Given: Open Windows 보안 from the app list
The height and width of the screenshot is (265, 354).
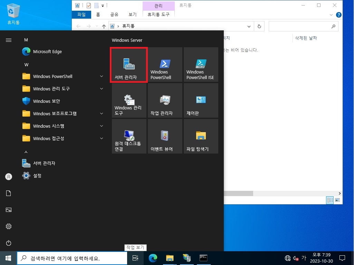Looking at the screenshot, I should (x=63, y=101).
